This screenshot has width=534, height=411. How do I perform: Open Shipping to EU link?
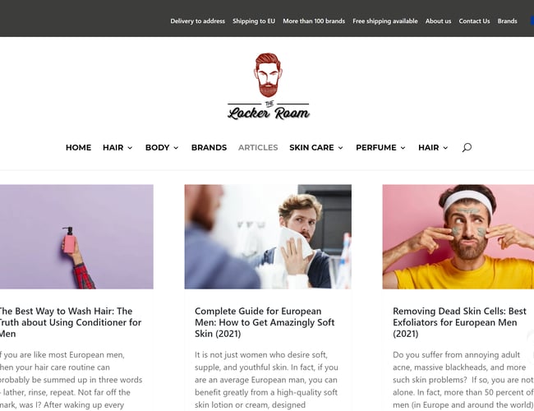click(254, 21)
